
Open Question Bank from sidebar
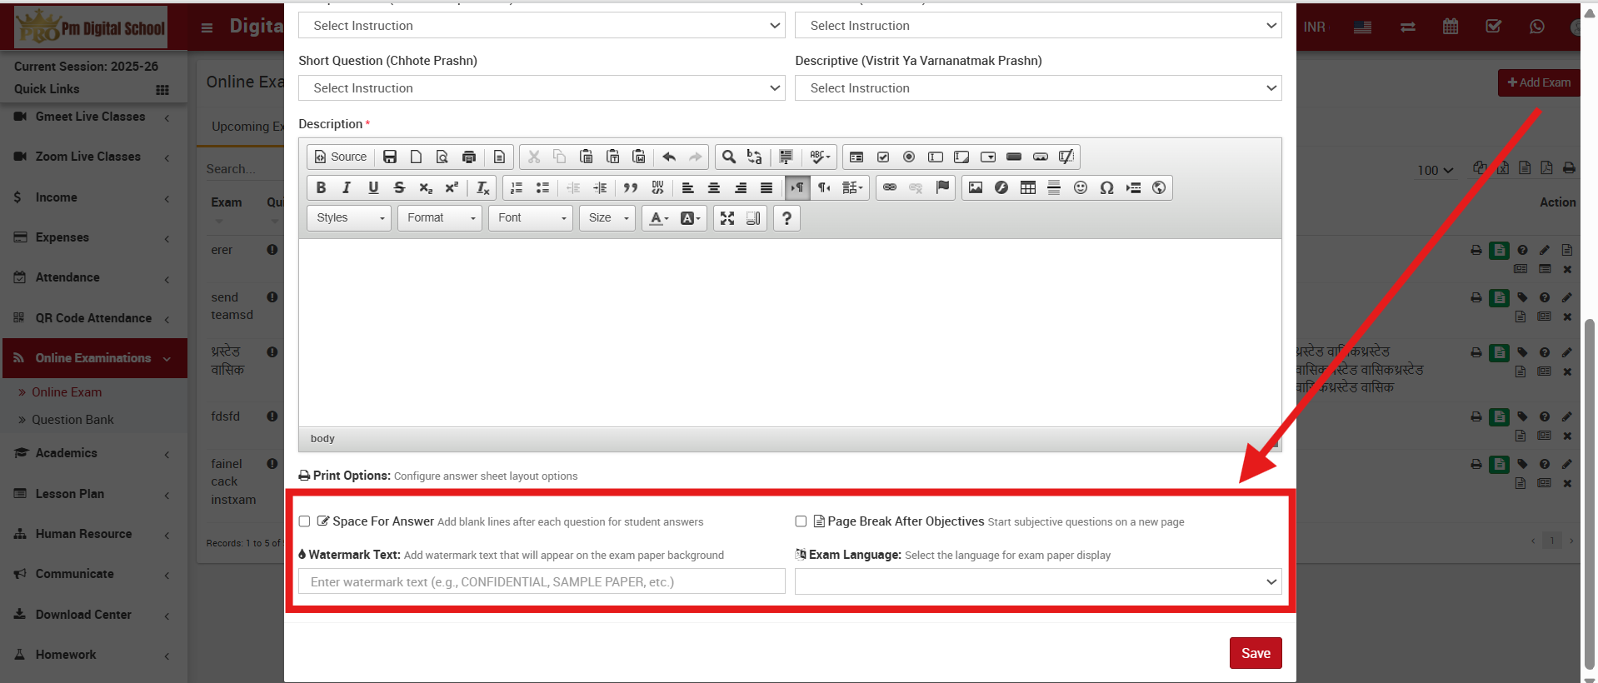72,420
